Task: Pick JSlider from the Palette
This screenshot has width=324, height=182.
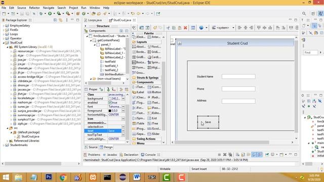Action: [x=154, y=134]
